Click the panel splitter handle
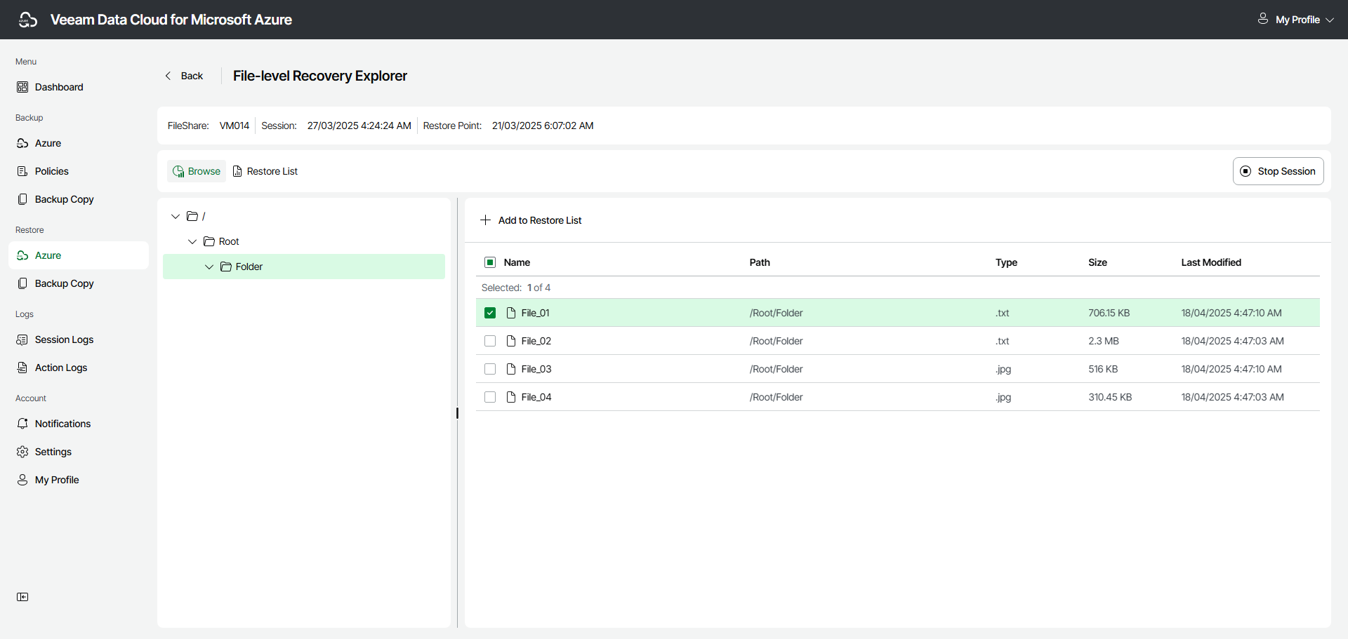The height and width of the screenshot is (639, 1348). 457,413
